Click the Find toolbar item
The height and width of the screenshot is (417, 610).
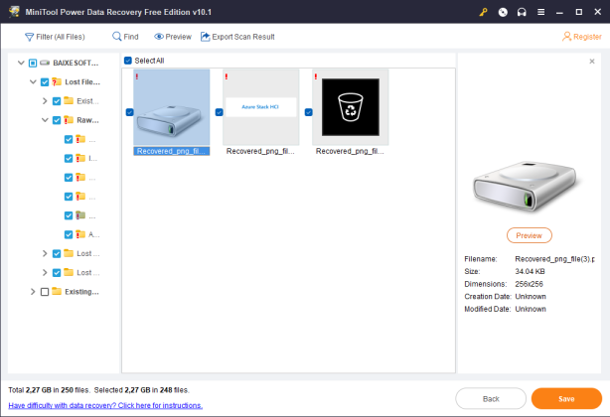(125, 37)
